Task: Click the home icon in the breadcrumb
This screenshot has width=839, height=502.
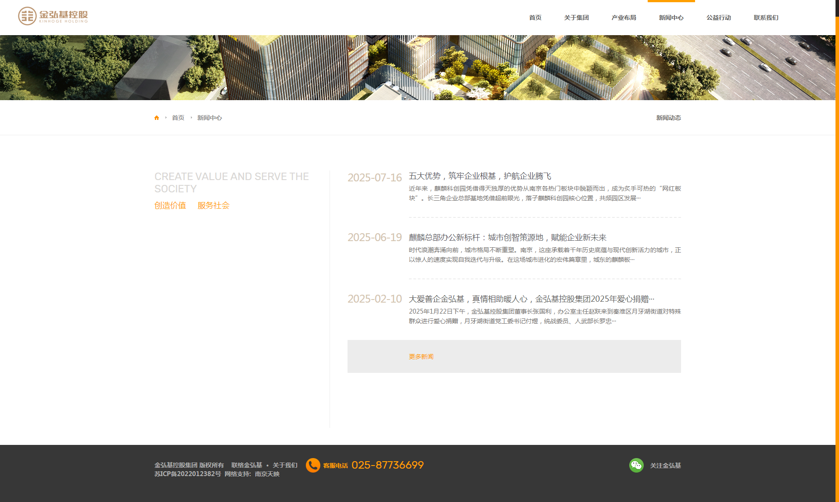Action: 157,117
